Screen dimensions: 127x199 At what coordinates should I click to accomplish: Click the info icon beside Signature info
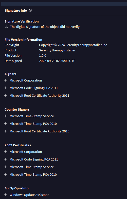30,10
